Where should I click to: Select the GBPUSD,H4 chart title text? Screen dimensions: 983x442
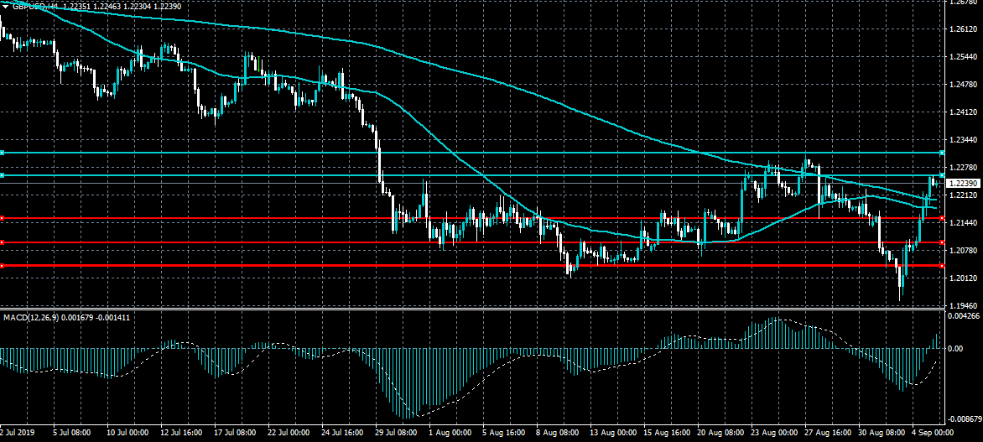(x=36, y=6)
